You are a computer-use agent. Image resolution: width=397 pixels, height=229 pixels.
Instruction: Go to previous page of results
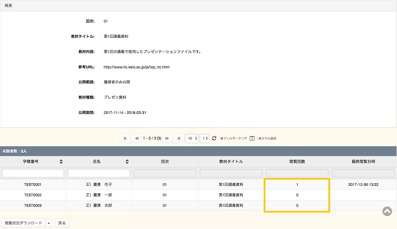pyautogui.click(x=137, y=138)
